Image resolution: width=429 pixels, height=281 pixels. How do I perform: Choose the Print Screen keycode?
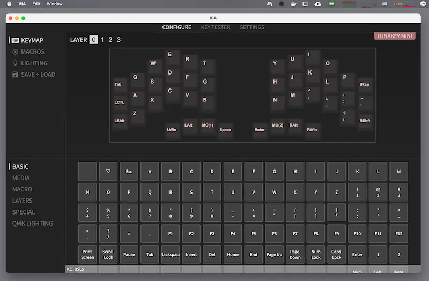coord(87,255)
